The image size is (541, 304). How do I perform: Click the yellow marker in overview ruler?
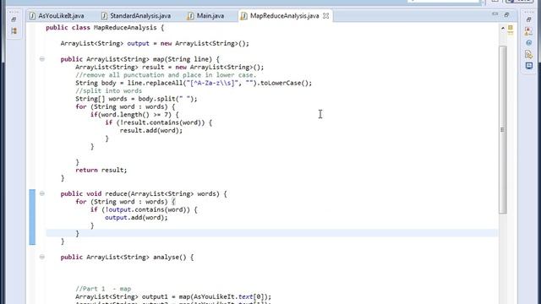pyautogui.click(x=511, y=28)
